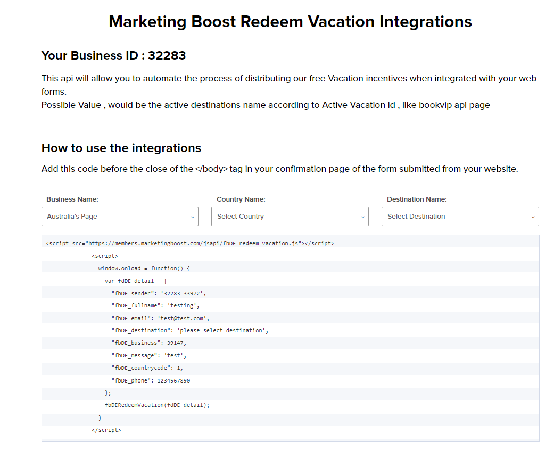Open the Business Name dropdown showing Australia's Page
Screen dimensions: 554x449
click(x=120, y=217)
